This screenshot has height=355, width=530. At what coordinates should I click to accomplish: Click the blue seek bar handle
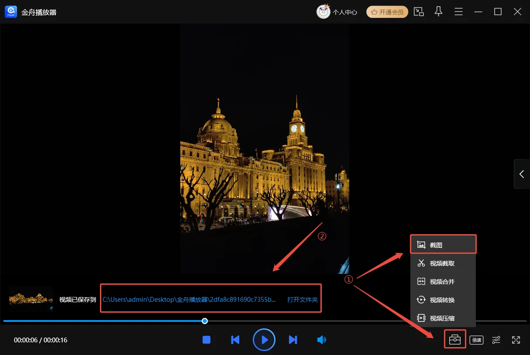(205, 321)
